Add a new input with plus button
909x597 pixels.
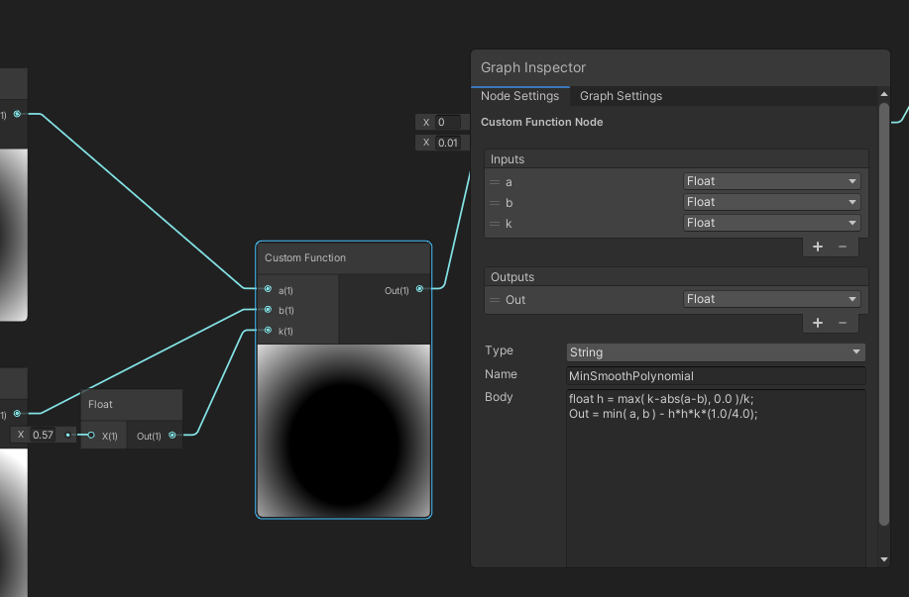(817, 247)
